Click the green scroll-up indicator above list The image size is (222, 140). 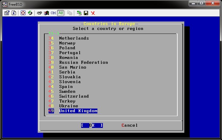pos(54,33)
